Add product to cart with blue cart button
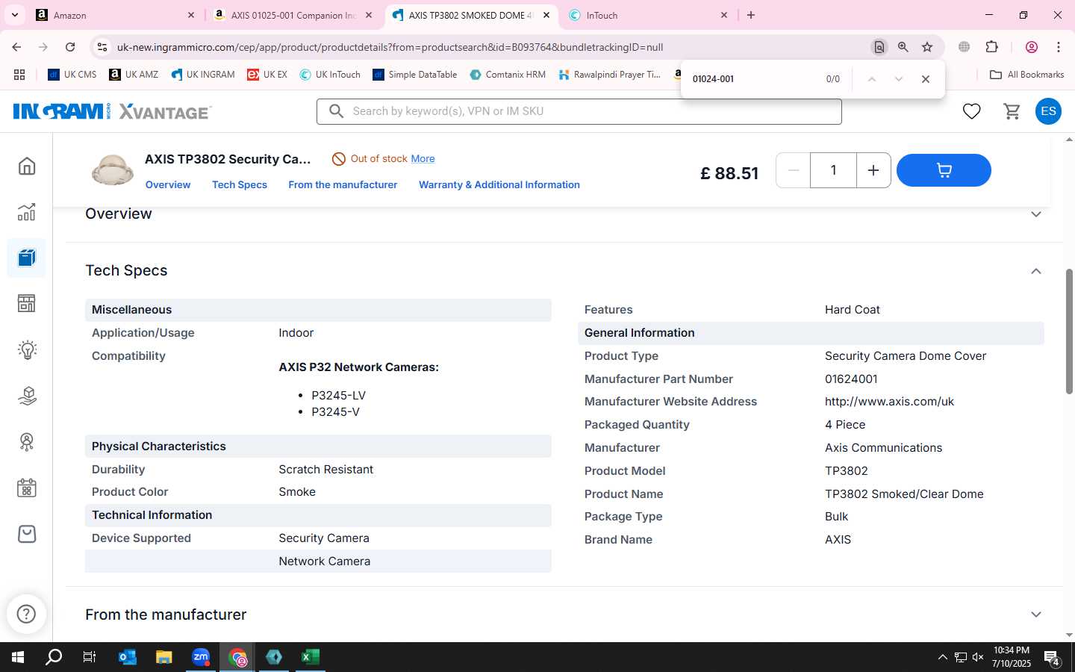Viewport: 1075px width, 672px height. pyautogui.click(x=944, y=170)
